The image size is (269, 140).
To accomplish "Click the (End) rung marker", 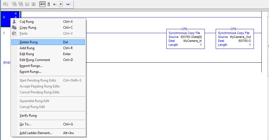I will pyautogui.click(x=7, y=62).
